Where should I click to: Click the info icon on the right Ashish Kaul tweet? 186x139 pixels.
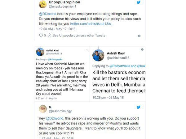point(142,49)
